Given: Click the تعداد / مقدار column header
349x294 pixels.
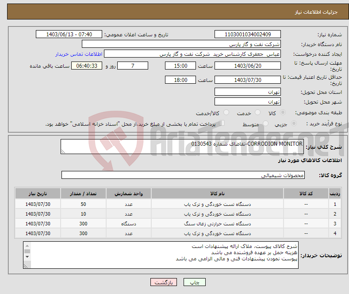Looking at the screenshot, I should click(83, 193).
